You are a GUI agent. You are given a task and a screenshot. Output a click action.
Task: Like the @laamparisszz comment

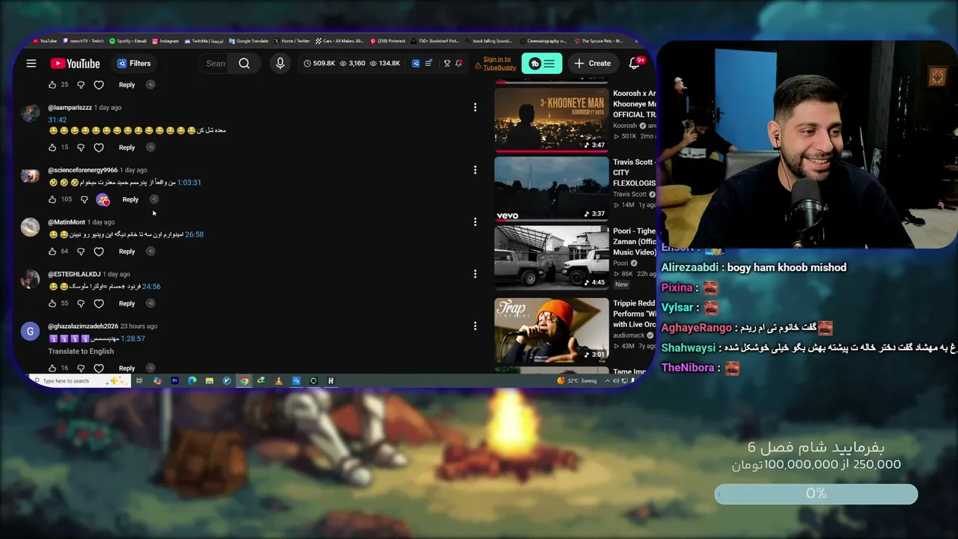tap(52, 147)
